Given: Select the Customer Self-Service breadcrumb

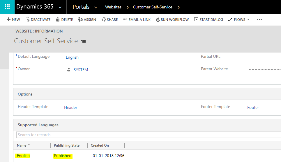Looking at the screenshot, I should tap(153, 7).
